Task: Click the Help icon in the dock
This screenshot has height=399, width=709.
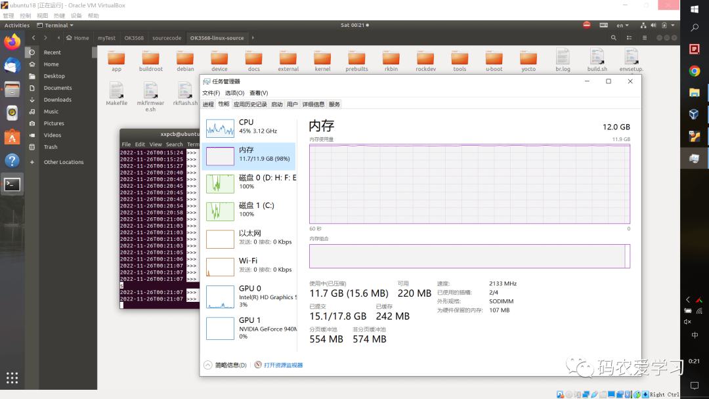Action: pos(12,160)
